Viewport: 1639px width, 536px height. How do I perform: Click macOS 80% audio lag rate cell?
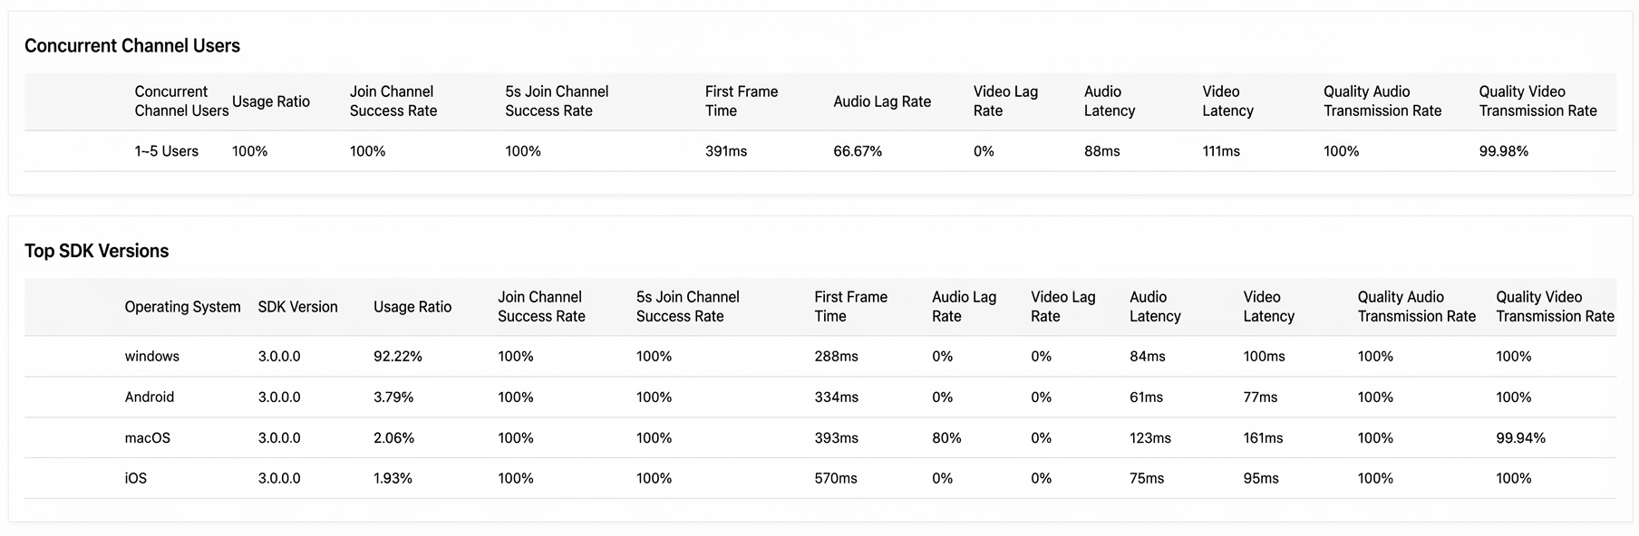pyautogui.click(x=946, y=437)
